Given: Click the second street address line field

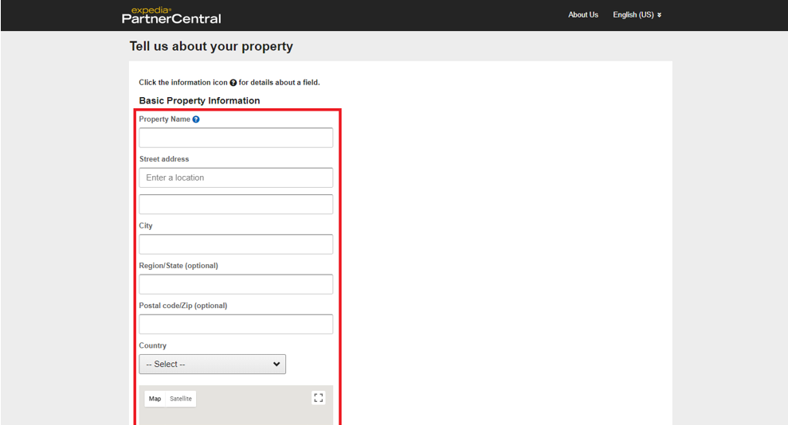Looking at the screenshot, I should click(236, 205).
